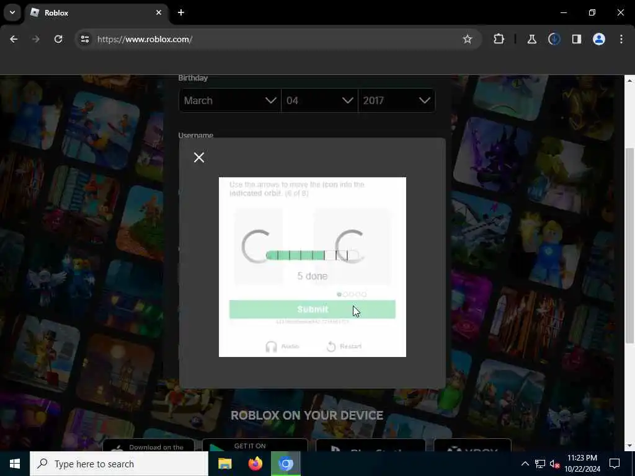
Task: Click Get it on Google Play badge
Action: (x=255, y=445)
